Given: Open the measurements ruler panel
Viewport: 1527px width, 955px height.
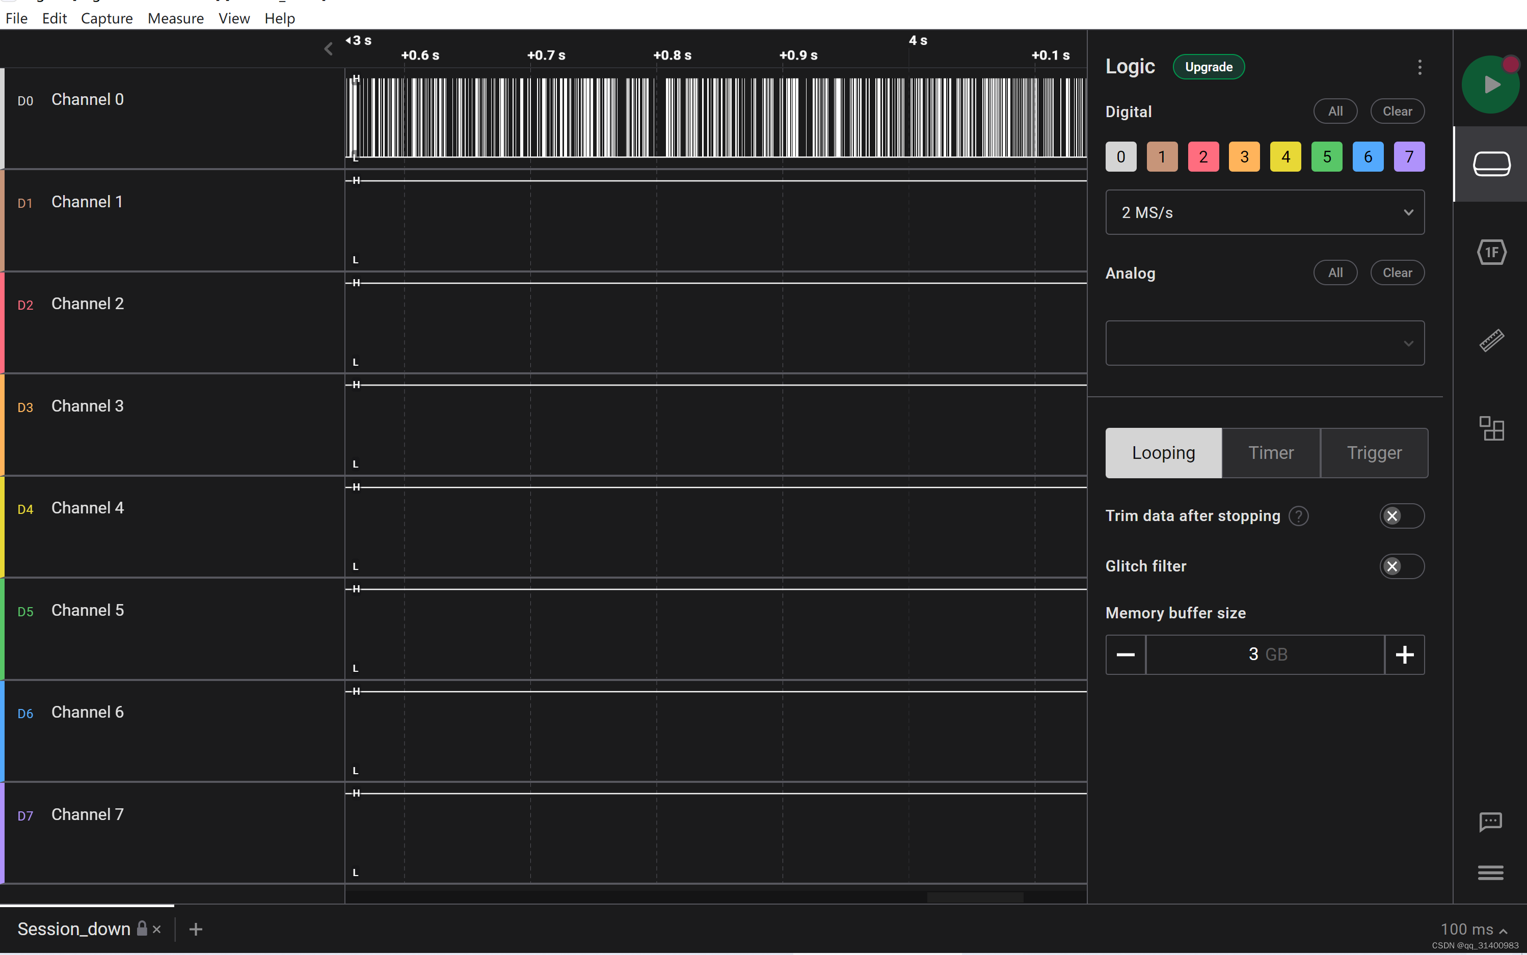Looking at the screenshot, I should [x=1491, y=340].
